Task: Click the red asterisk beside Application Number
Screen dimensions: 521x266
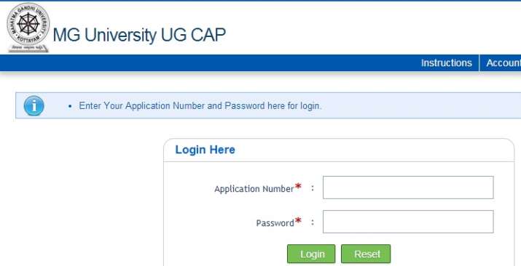Action: [x=298, y=187]
